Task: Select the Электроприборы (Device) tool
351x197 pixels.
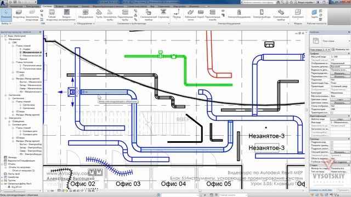Action: (262, 14)
